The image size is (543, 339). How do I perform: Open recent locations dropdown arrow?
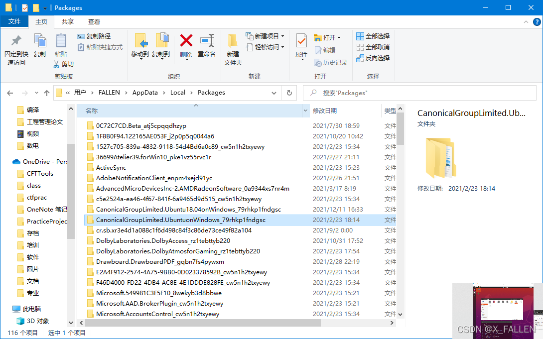click(x=36, y=93)
